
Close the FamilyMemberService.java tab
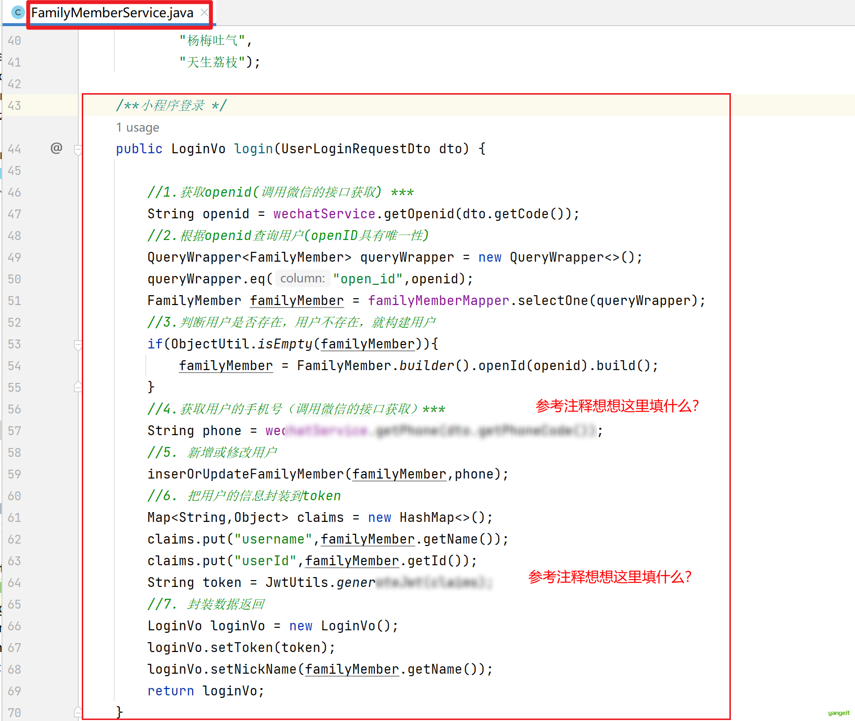[204, 13]
